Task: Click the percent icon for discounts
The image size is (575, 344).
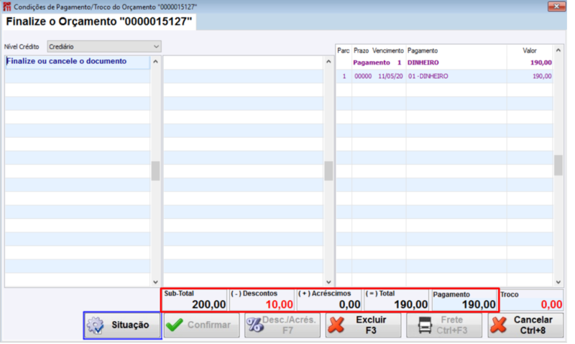Action: pyautogui.click(x=255, y=325)
